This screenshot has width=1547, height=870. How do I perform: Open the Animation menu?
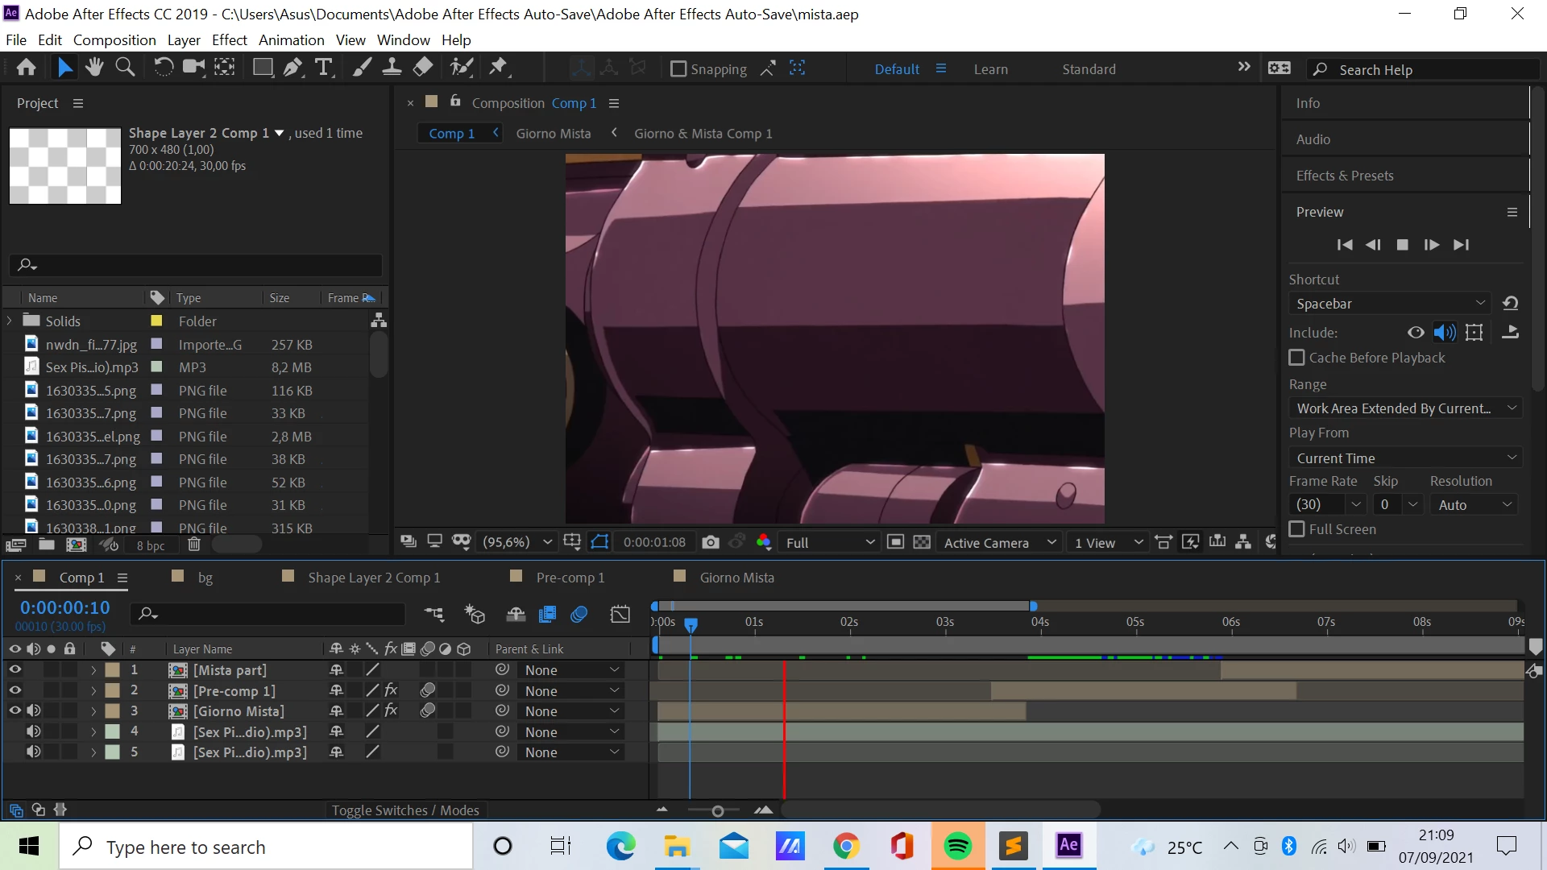point(291,39)
